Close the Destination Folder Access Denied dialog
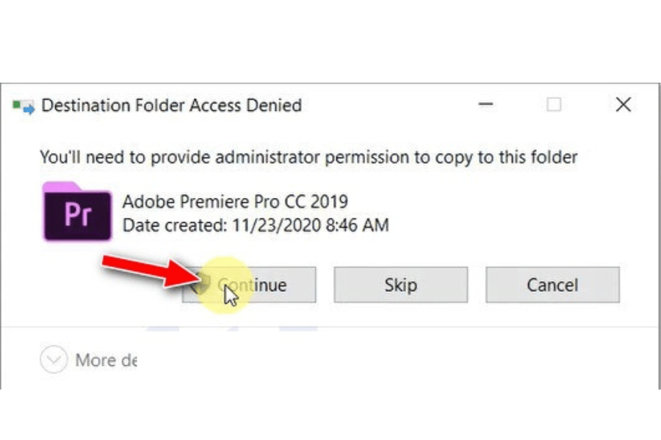The height and width of the screenshot is (440, 661). (x=623, y=106)
